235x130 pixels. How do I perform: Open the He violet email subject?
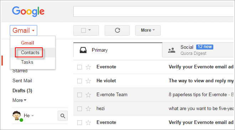[201, 81]
